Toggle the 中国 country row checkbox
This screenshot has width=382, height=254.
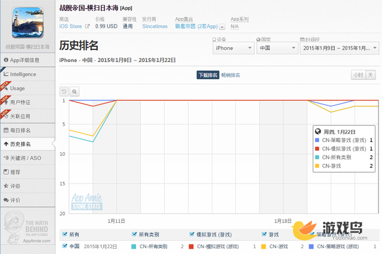64,246
